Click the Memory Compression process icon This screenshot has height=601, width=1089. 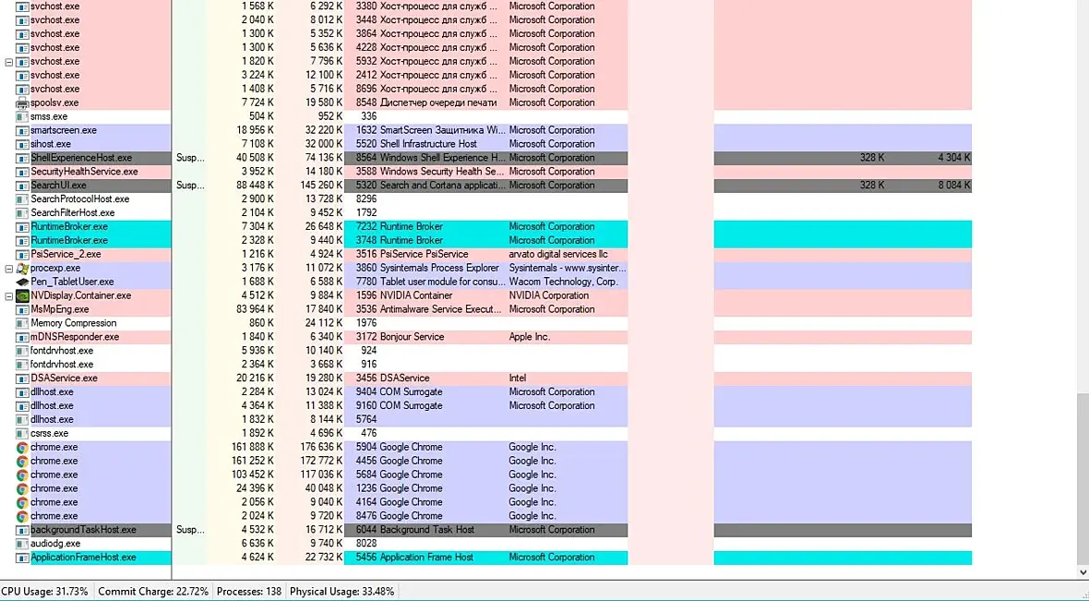(x=22, y=323)
